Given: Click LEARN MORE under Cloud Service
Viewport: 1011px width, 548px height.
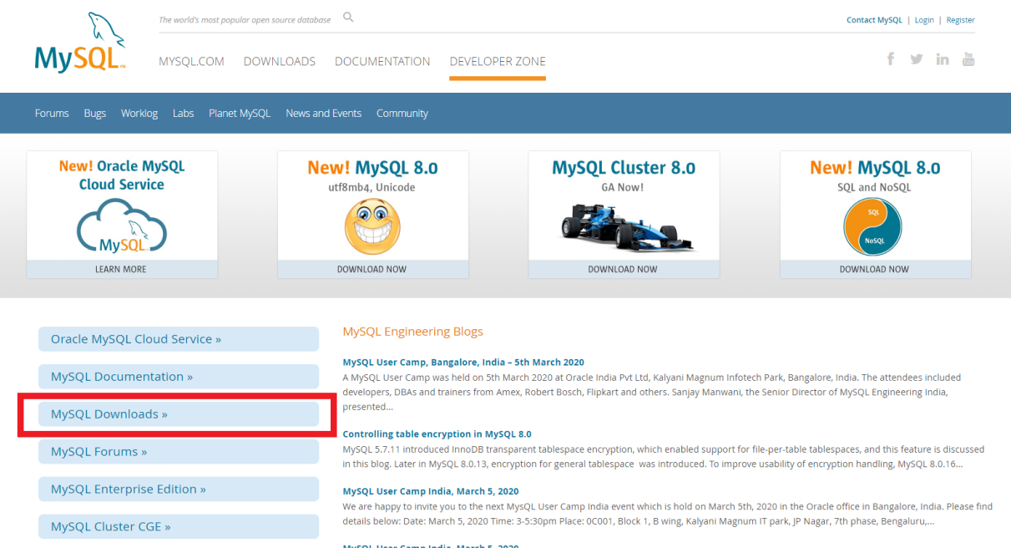Looking at the screenshot, I should (x=122, y=269).
